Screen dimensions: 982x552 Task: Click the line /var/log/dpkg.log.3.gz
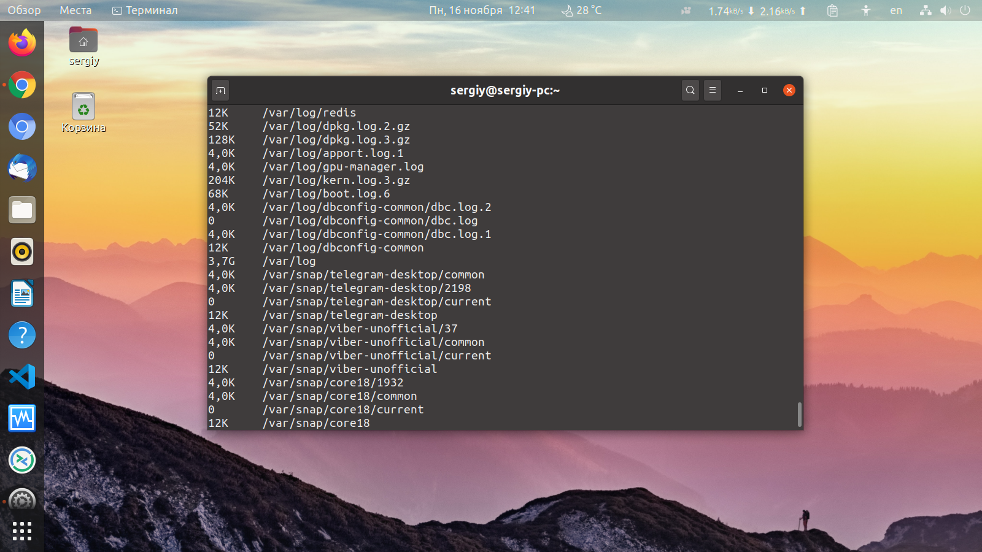[336, 140]
